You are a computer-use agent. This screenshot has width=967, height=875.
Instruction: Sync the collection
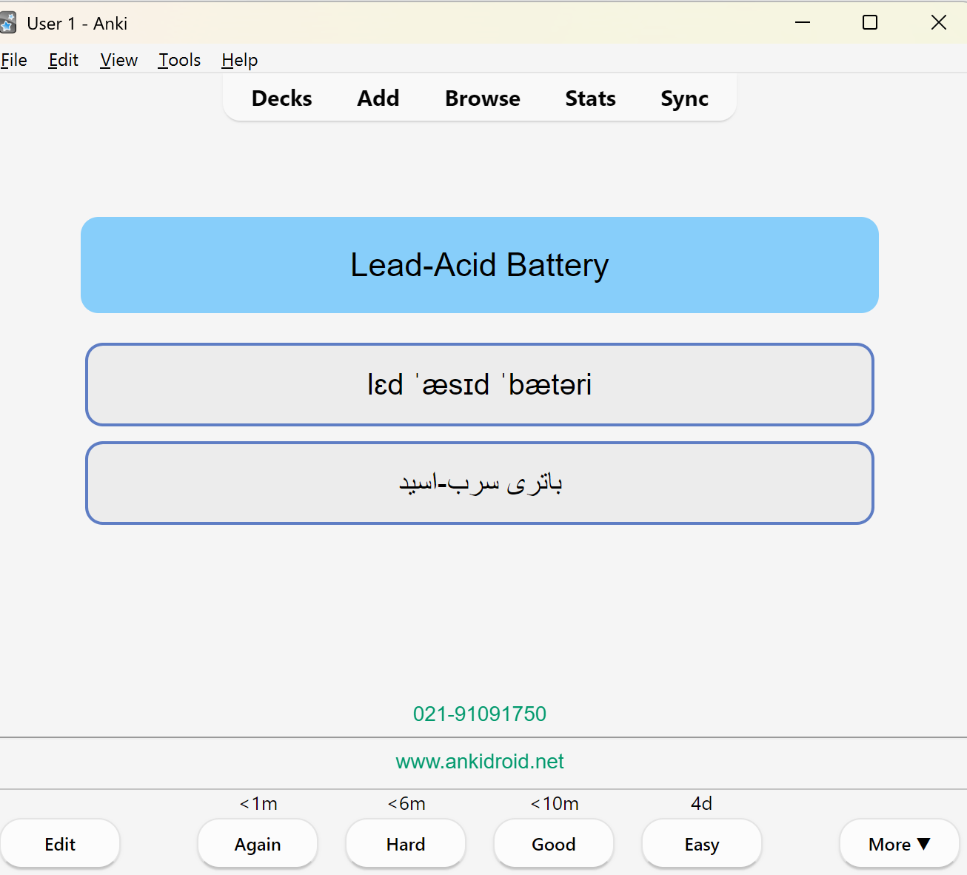point(685,98)
